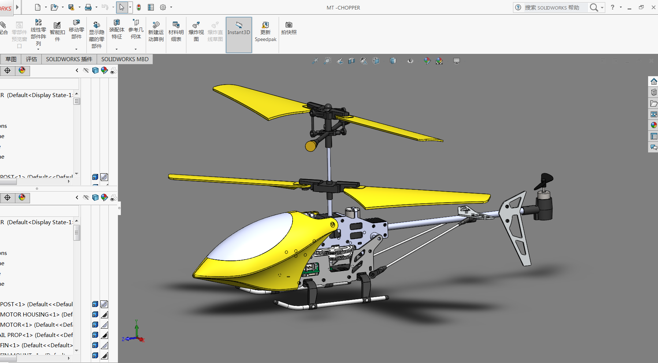This screenshot has width=658, height=363.
Task: Toggle hide/show eye icon in upper panel header
Action: 86,70
